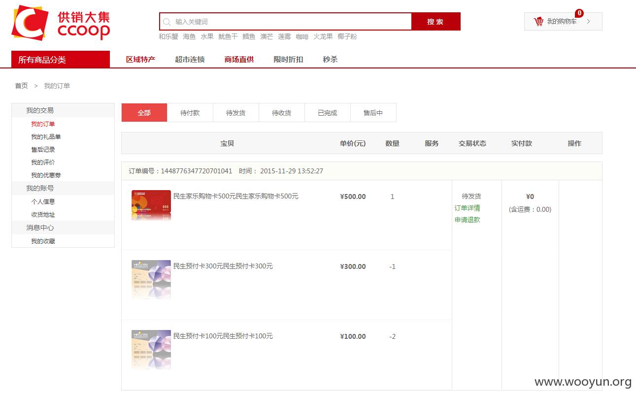Open 收货地址 in the sidebar
This screenshot has height=396, width=636.
coord(43,215)
